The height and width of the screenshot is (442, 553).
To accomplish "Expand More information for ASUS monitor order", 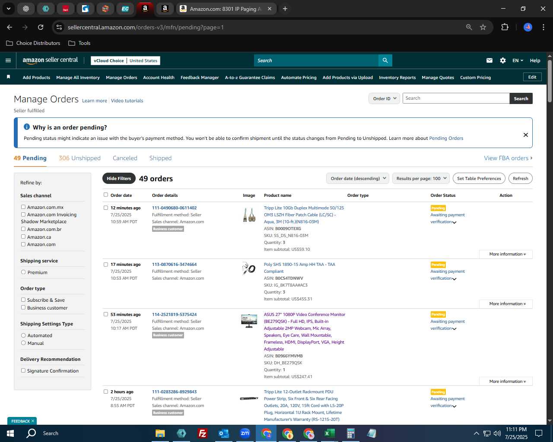I will (x=506, y=382).
